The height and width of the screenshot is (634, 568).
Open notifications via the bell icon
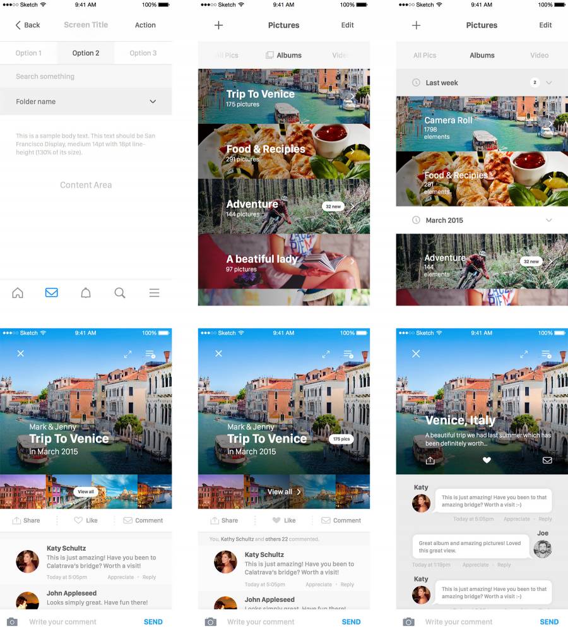click(86, 293)
